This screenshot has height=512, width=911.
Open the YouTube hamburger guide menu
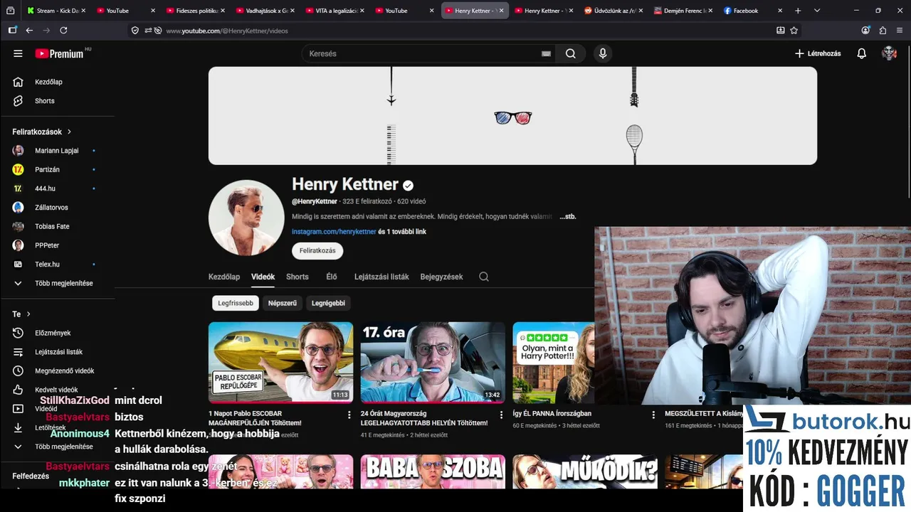coord(18,53)
